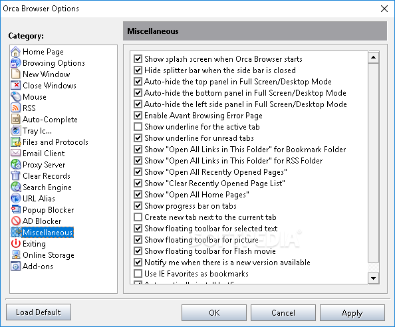Click the AD Blocker prohibition icon
The height and width of the screenshot is (327, 395).
[x=15, y=221]
